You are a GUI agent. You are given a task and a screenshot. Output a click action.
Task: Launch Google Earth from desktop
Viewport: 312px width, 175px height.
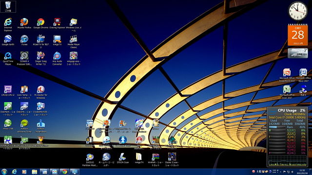tap(8, 40)
